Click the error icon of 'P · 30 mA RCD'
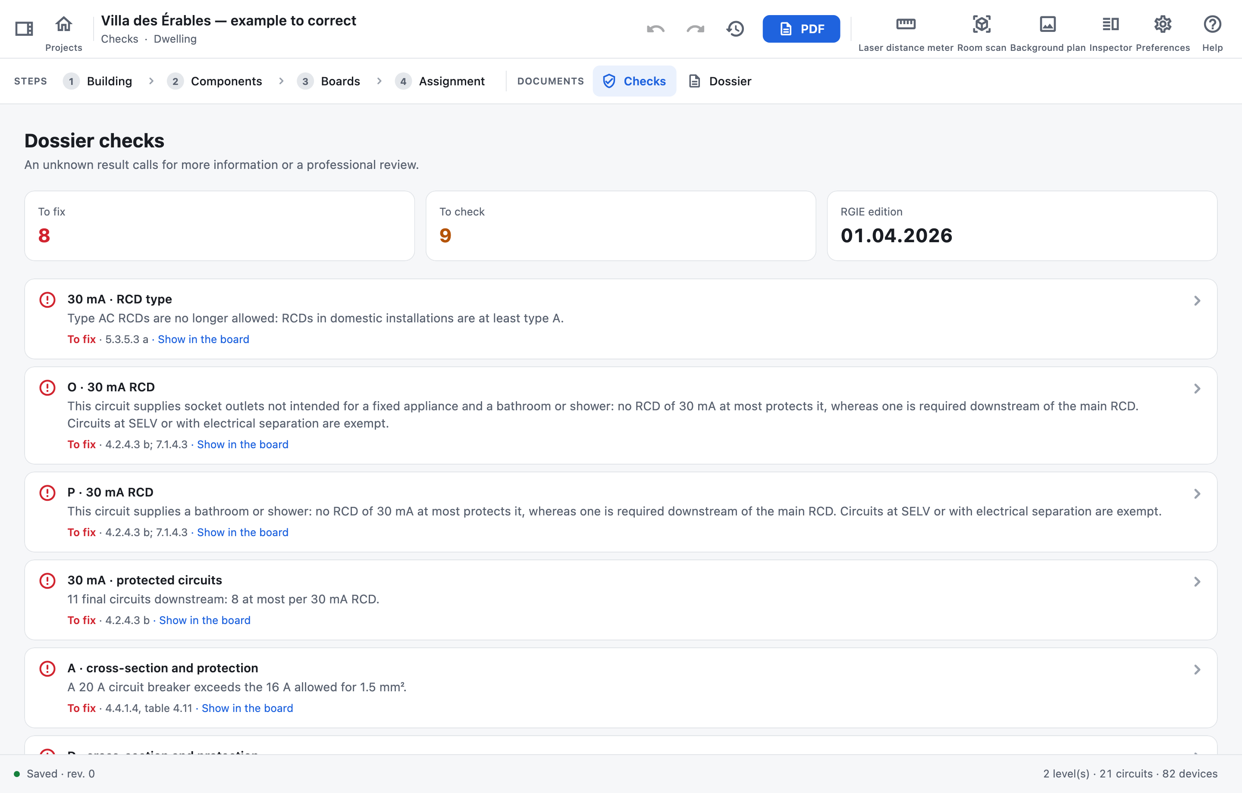Viewport: 1242px width, 793px height. [47, 493]
